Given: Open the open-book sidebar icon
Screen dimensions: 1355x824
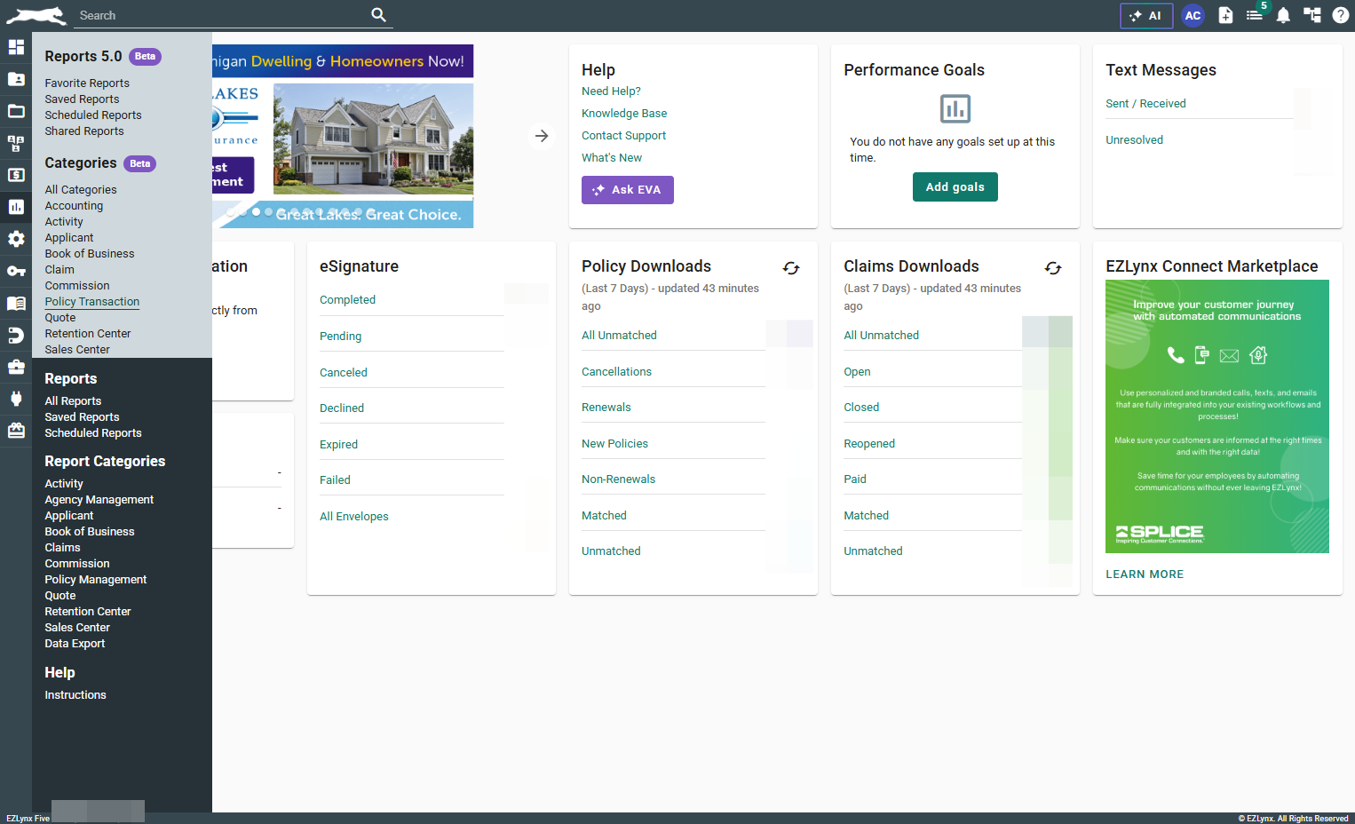Looking at the screenshot, I should coord(16,303).
